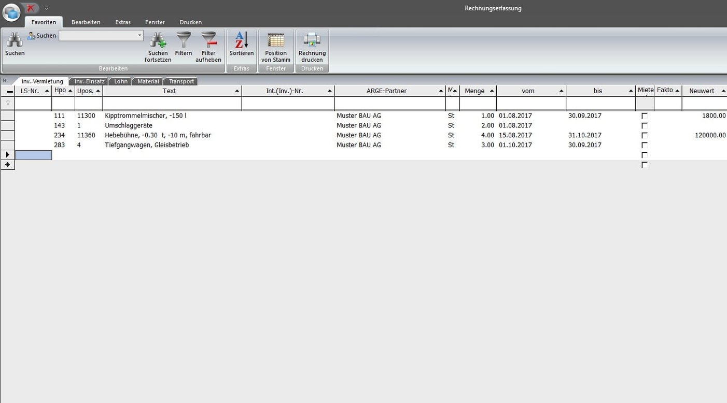Click the red X quick access icon
This screenshot has height=403, width=727.
(31, 8)
